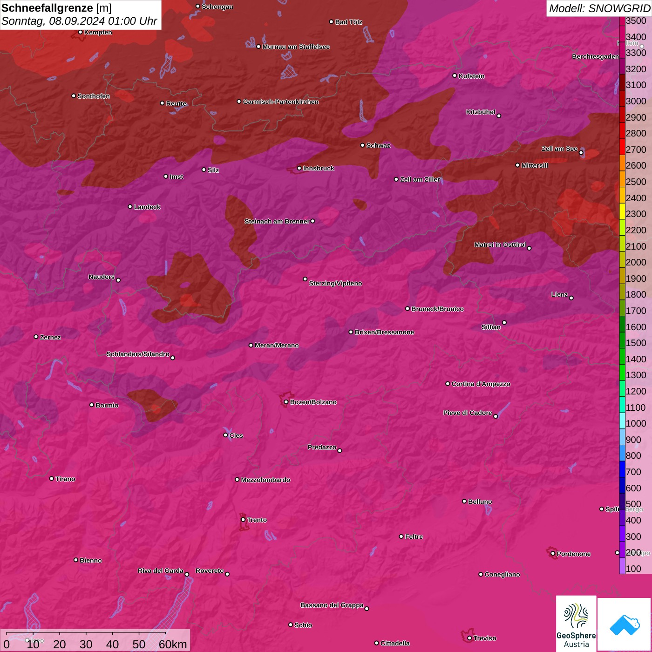
Task: Click the 'Bad Tölz' label
Action: click(349, 22)
